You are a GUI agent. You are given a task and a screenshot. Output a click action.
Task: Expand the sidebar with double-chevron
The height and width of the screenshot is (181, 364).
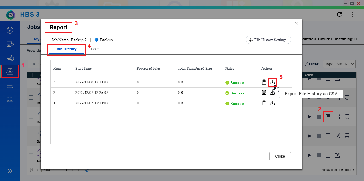10,171
